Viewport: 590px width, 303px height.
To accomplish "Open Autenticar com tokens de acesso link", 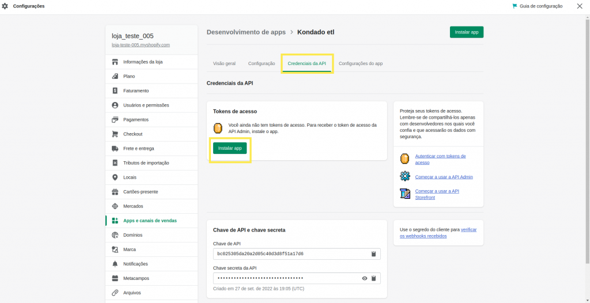I will [x=440, y=159].
